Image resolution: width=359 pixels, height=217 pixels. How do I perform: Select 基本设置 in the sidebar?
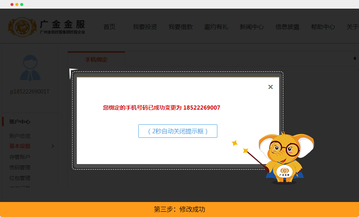pyautogui.click(x=20, y=146)
